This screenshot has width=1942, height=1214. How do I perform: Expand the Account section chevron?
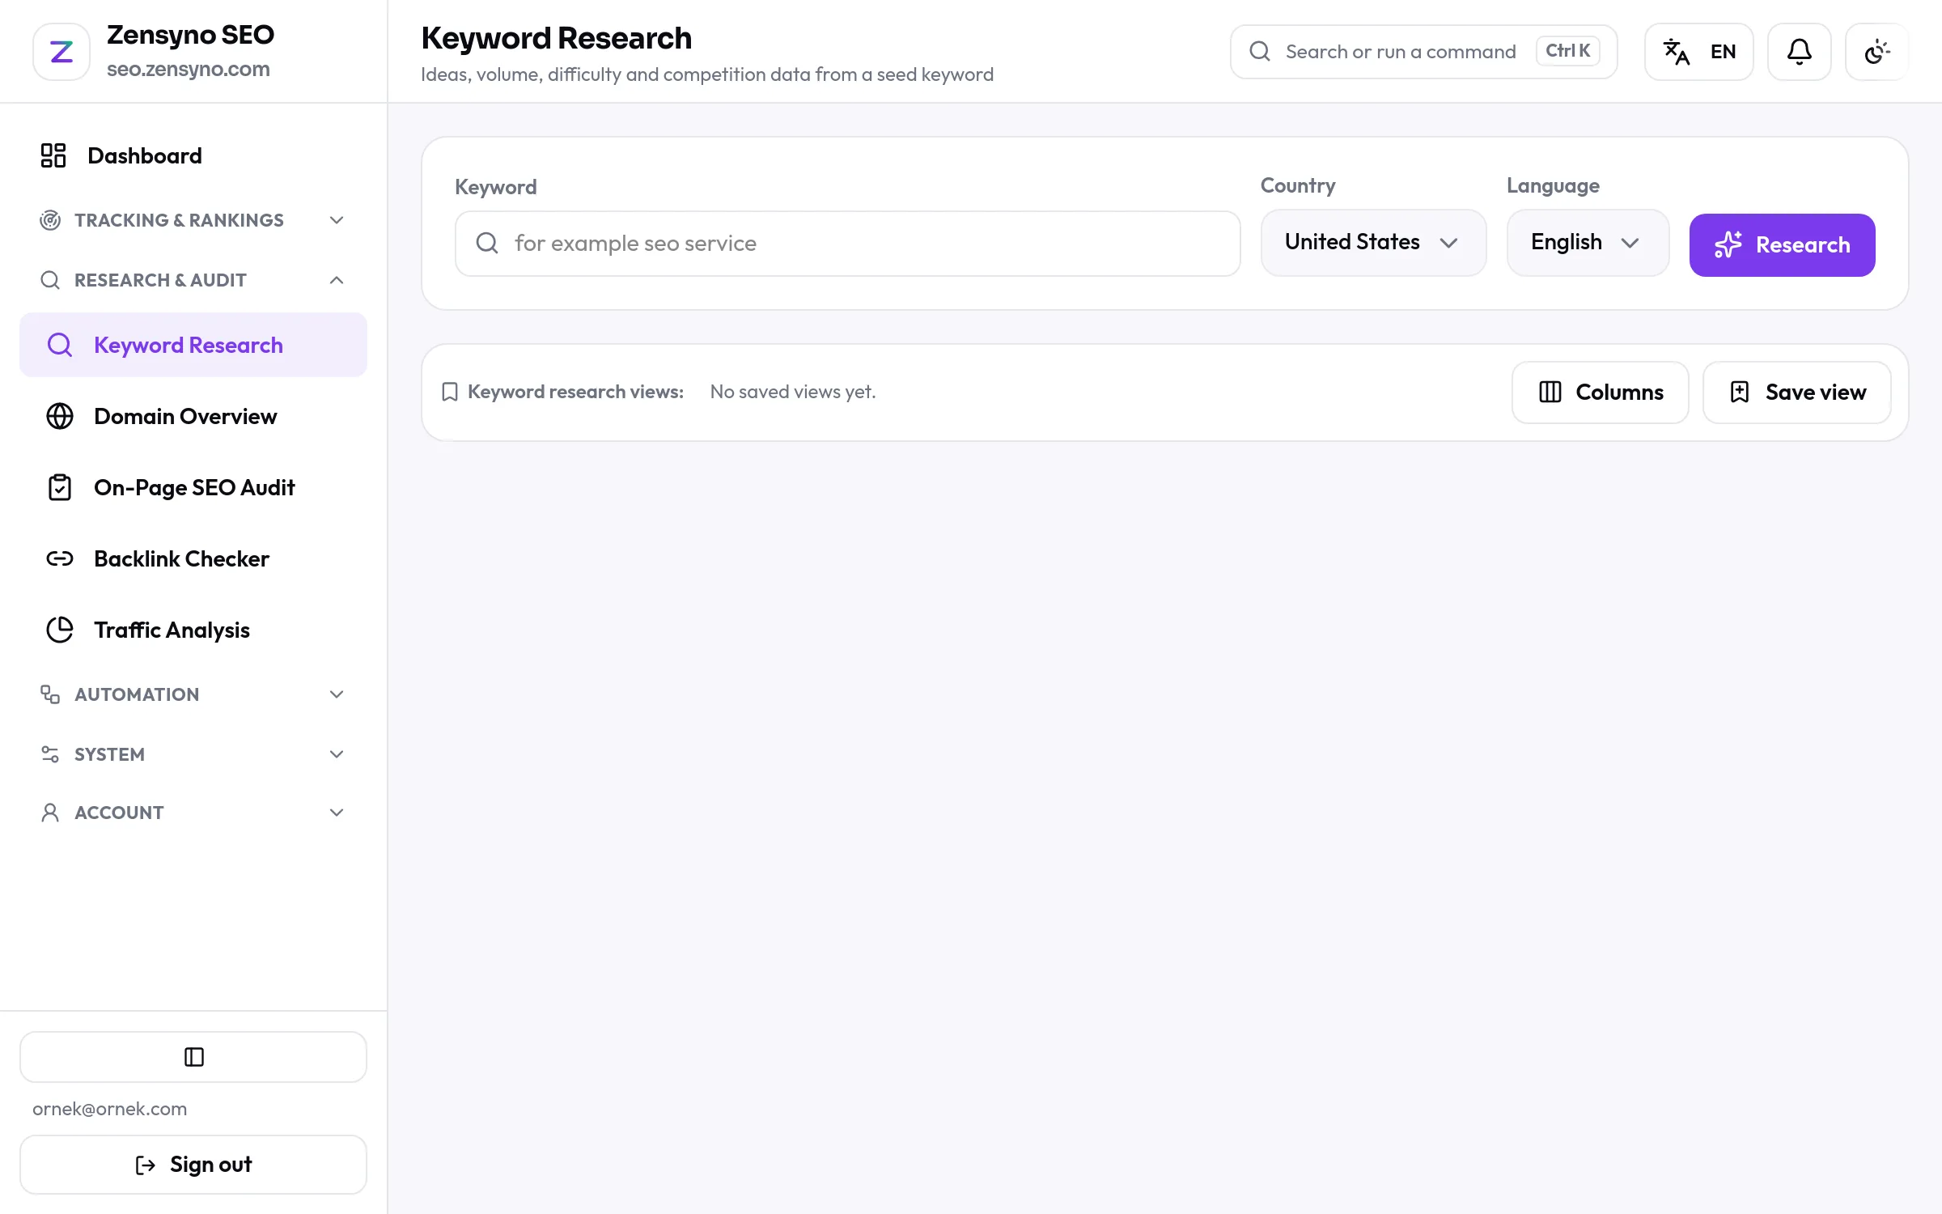337,813
